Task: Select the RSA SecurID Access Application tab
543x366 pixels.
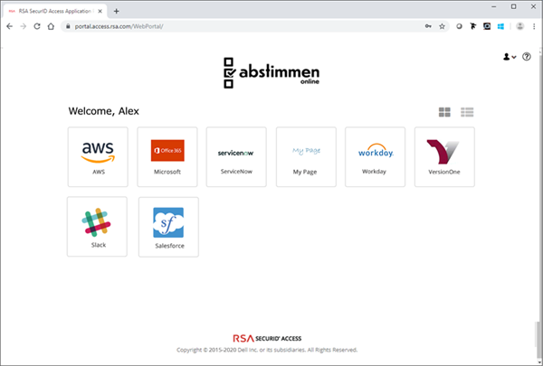Action: click(55, 11)
